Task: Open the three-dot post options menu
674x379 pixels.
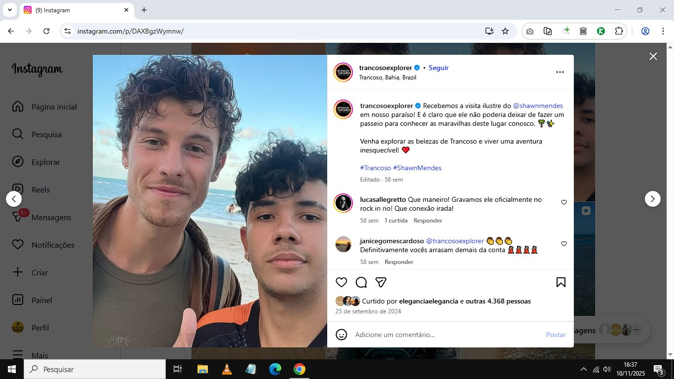Action: (560, 72)
